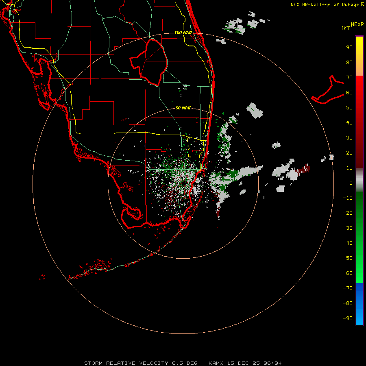The image size is (366, 366).
Task: Click the KAMX station identifier in the caption
Action: 216,363
